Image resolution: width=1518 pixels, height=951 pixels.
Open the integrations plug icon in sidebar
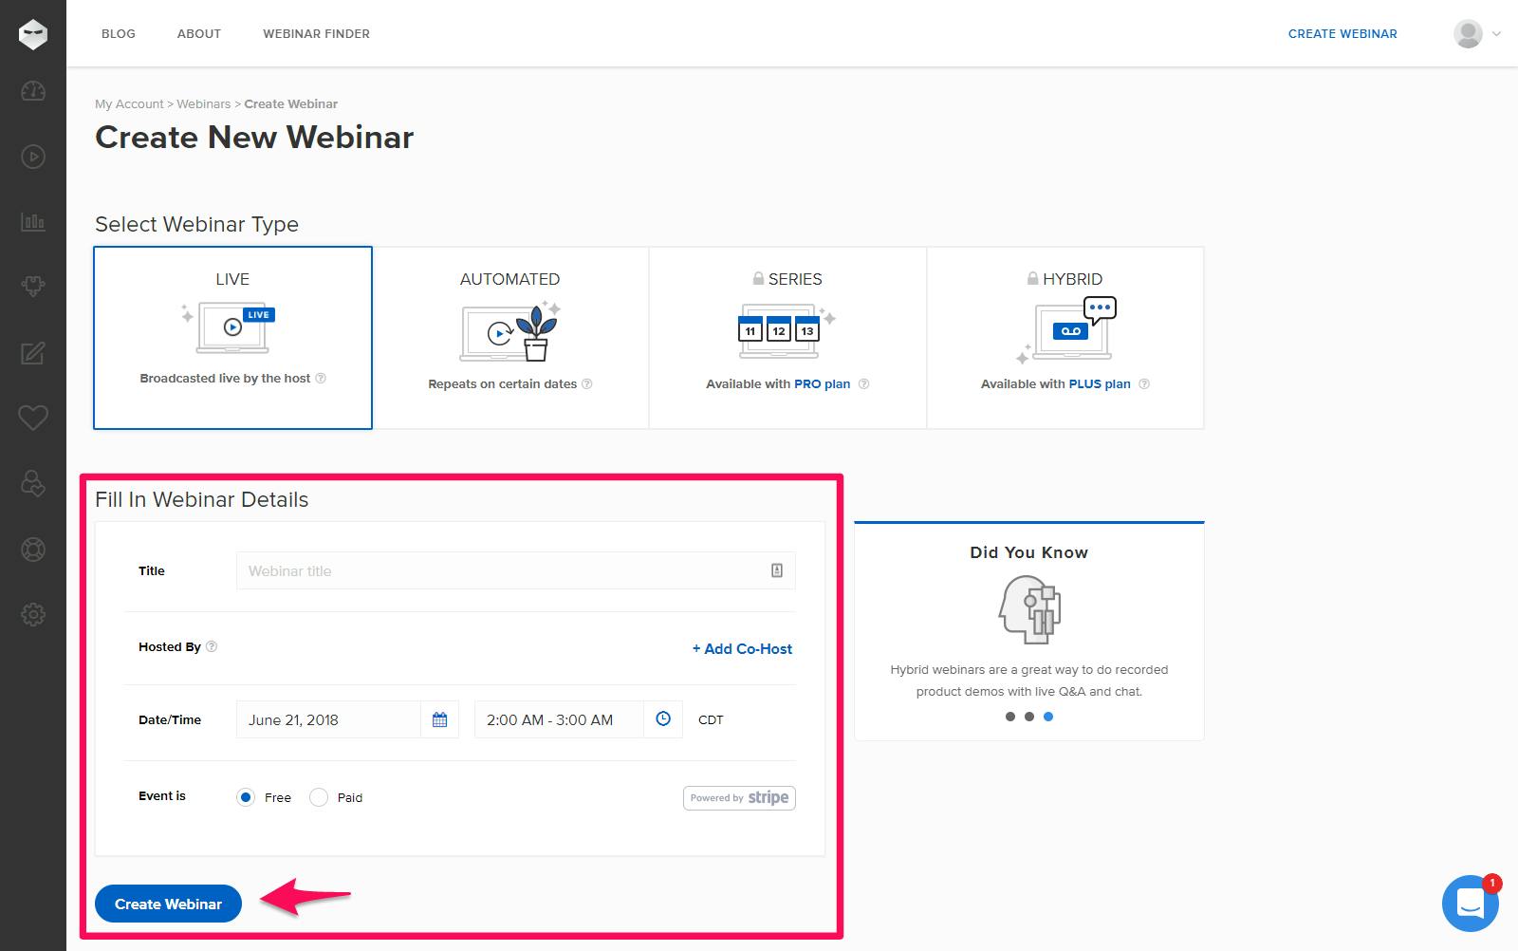(33, 286)
